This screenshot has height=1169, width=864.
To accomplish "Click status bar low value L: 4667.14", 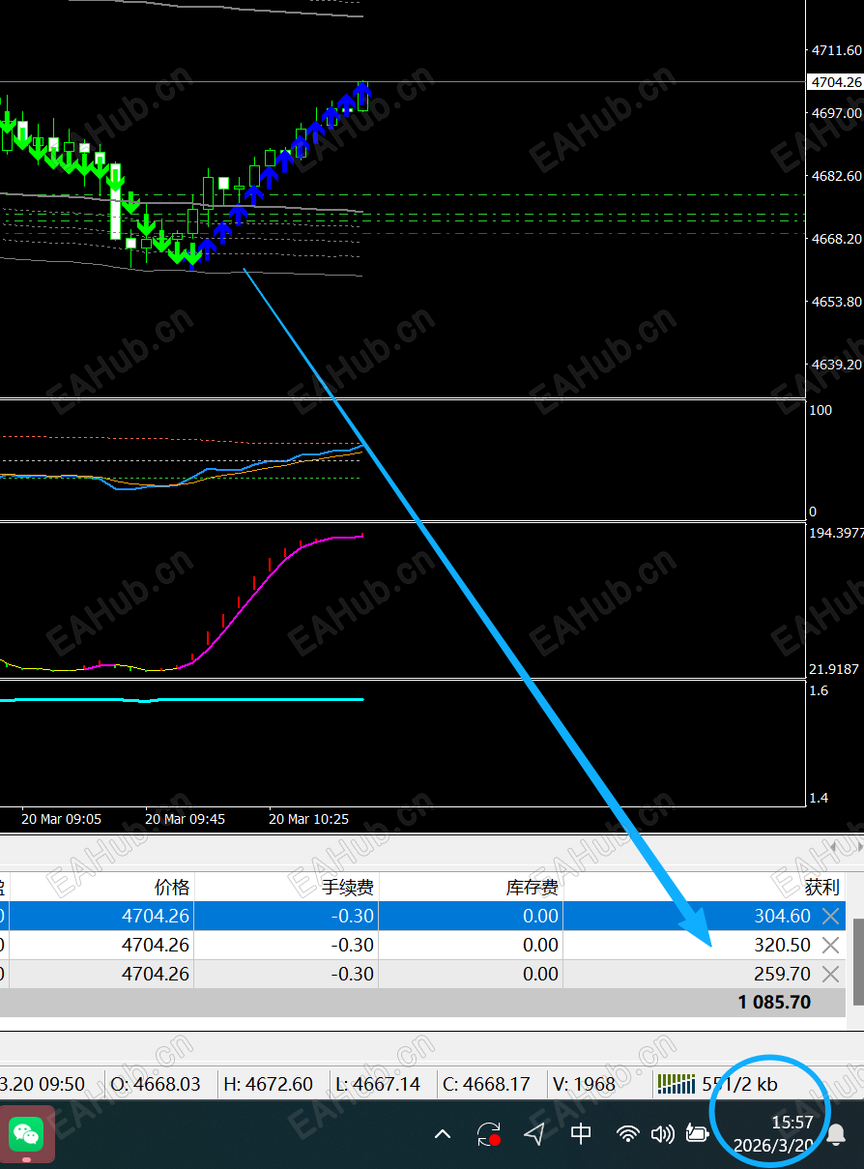I will coord(377,1084).
